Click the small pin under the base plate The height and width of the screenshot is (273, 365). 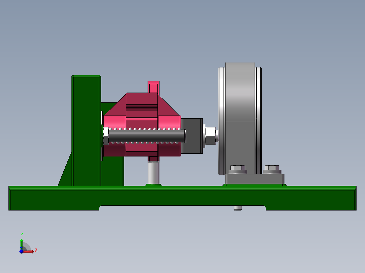click(x=237, y=208)
